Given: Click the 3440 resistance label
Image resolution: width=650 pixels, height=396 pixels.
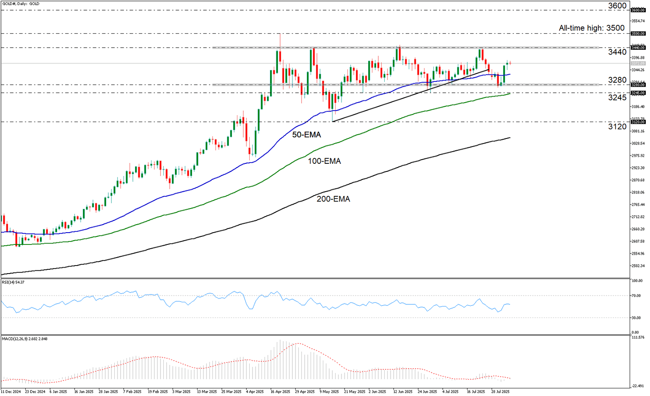Looking at the screenshot, I should 617,52.
